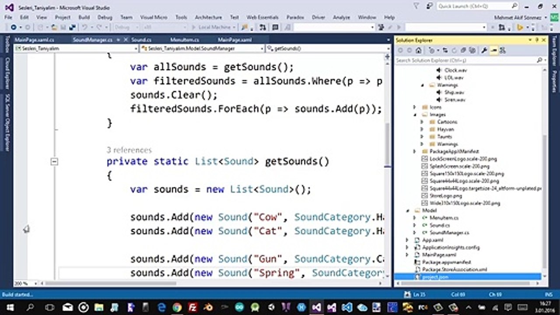Open the Cloud Explorer side tab

click(7, 73)
